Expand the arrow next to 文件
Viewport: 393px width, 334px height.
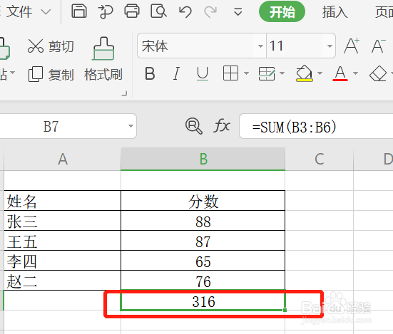pyautogui.click(x=46, y=12)
